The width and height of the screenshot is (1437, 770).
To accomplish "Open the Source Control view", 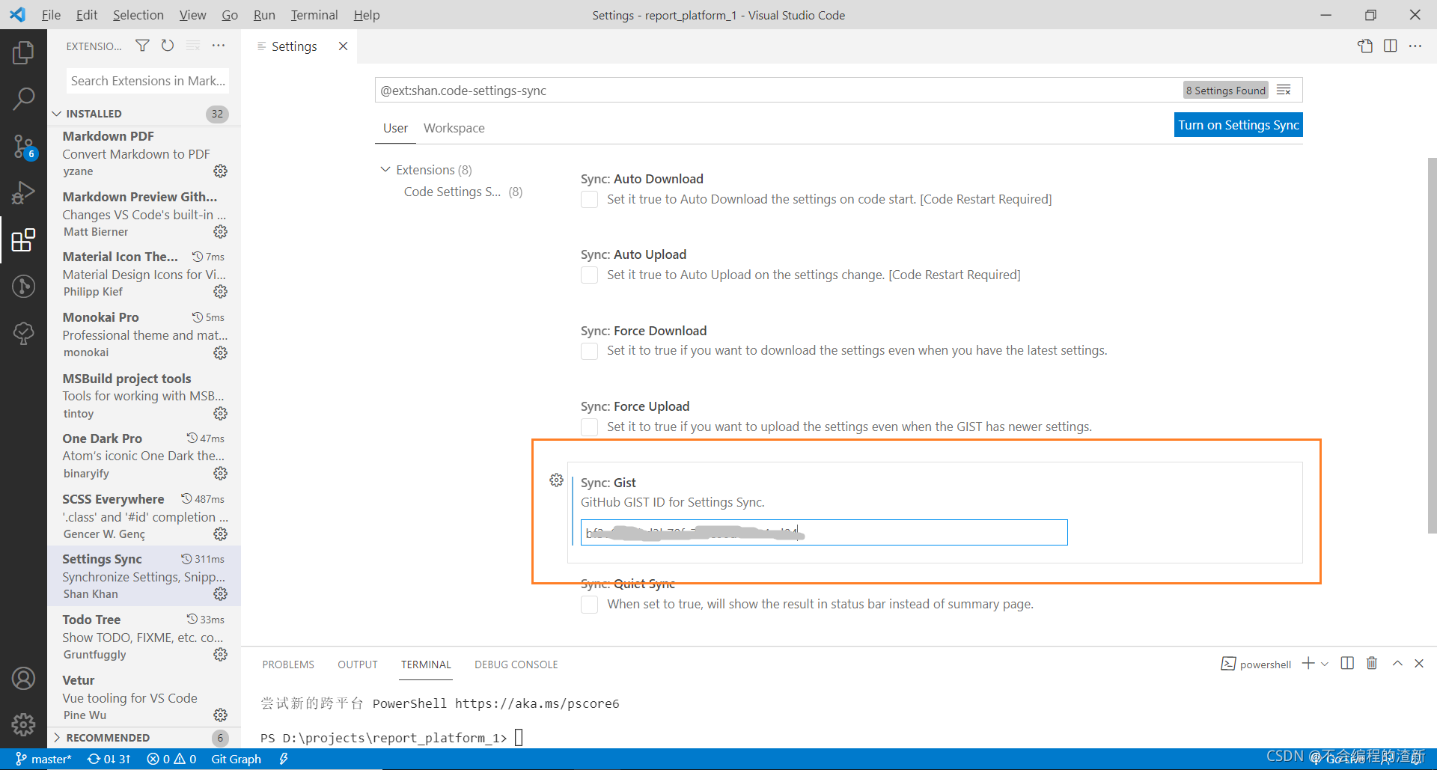I will tap(23, 147).
